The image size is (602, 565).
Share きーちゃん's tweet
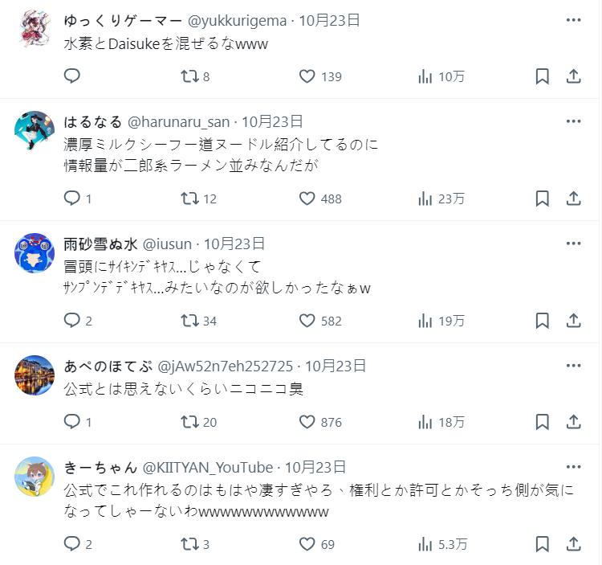[x=574, y=544]
